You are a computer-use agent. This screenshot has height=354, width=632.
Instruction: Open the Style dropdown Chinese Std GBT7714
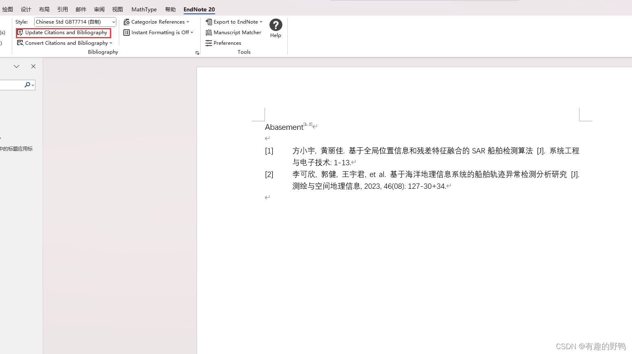tap(75, 22)
